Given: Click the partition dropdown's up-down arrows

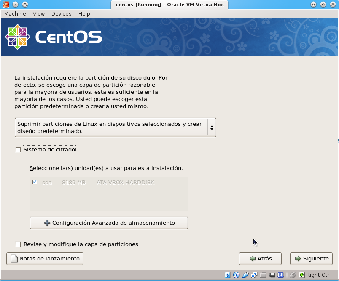Looking at the screenshot, I should [212, 127].
